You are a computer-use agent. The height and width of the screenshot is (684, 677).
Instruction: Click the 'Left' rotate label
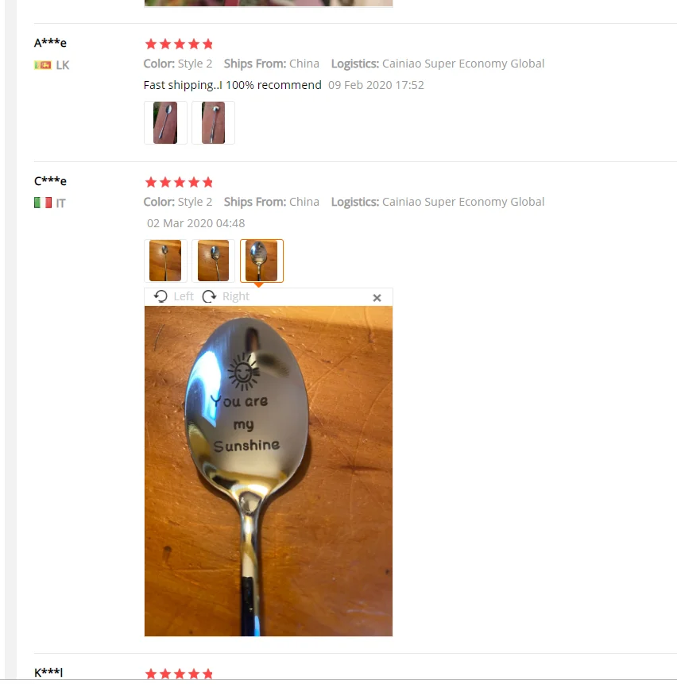tap(184, 296)
